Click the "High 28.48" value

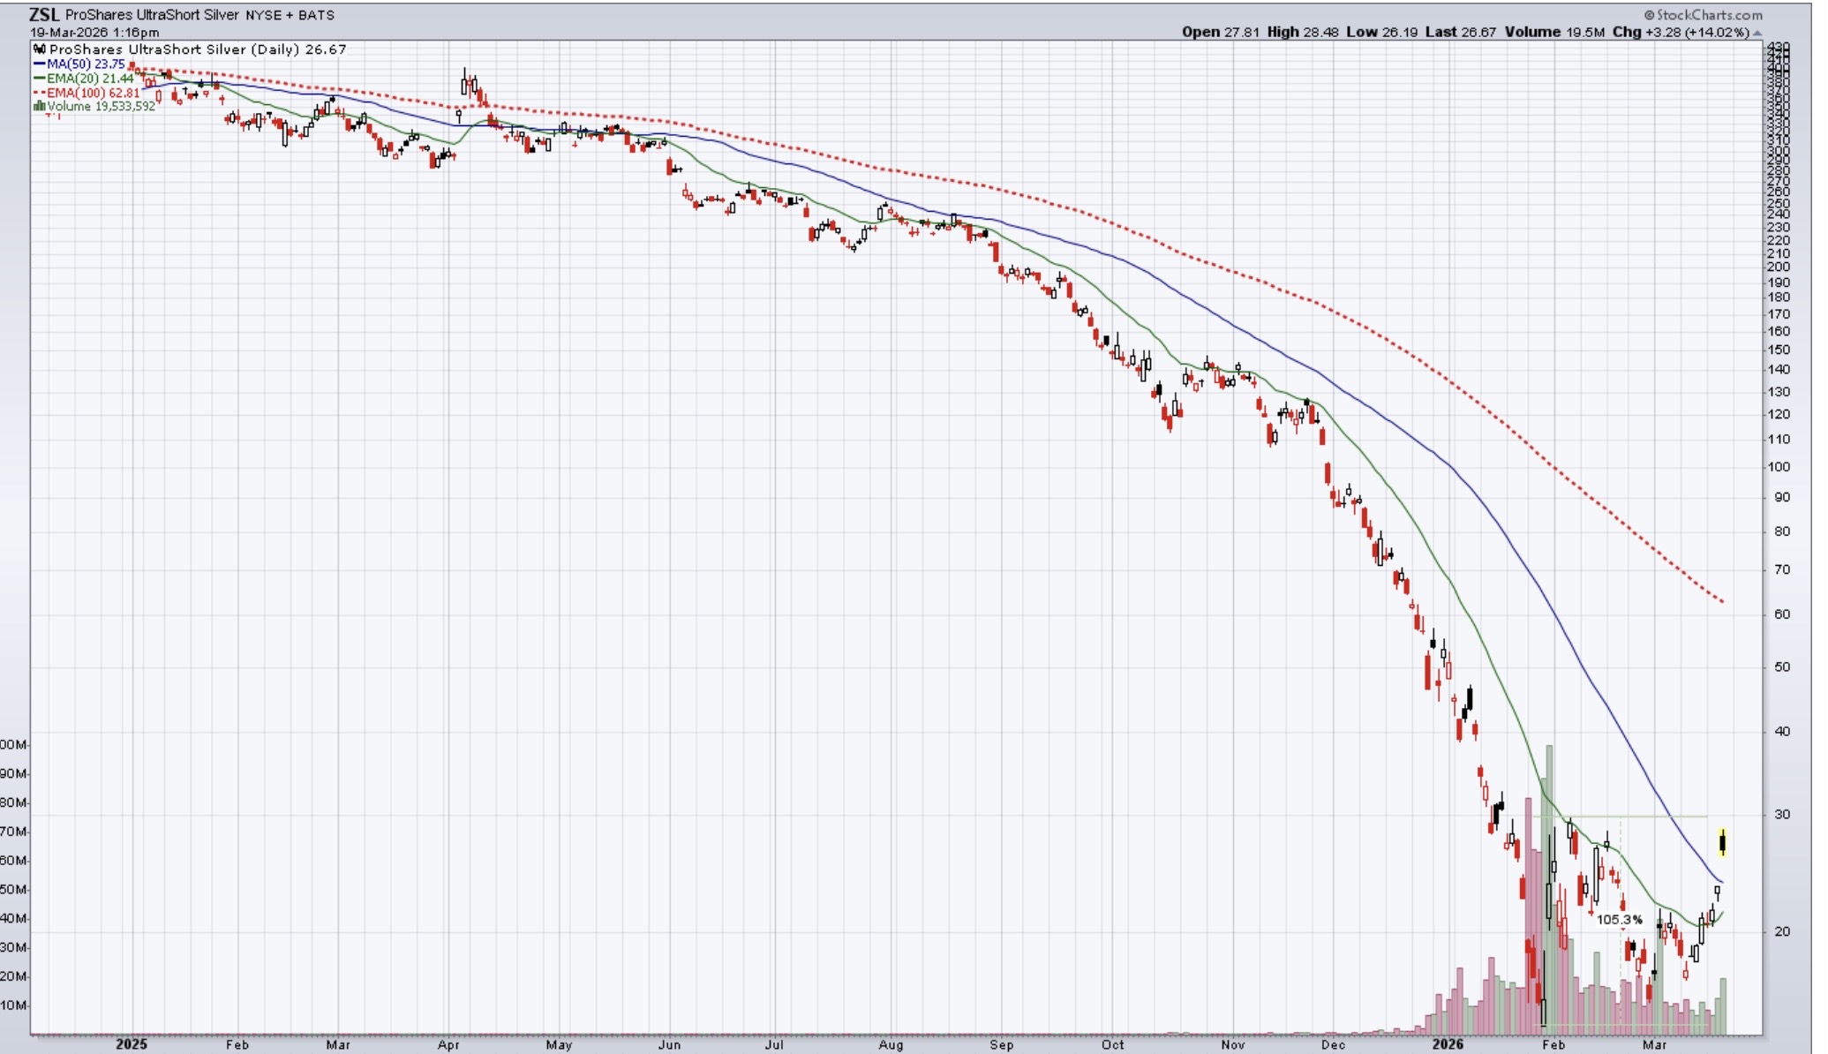pyautogui.click(x=1303, y=32)
